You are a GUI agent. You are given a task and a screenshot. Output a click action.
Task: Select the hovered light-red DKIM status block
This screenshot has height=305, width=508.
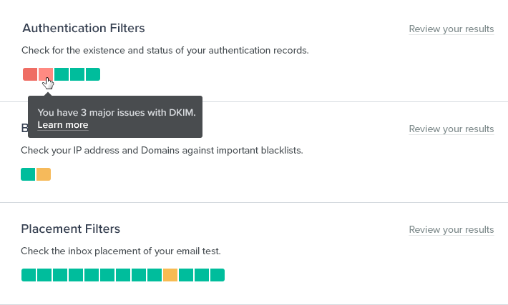tap(45, 74)
